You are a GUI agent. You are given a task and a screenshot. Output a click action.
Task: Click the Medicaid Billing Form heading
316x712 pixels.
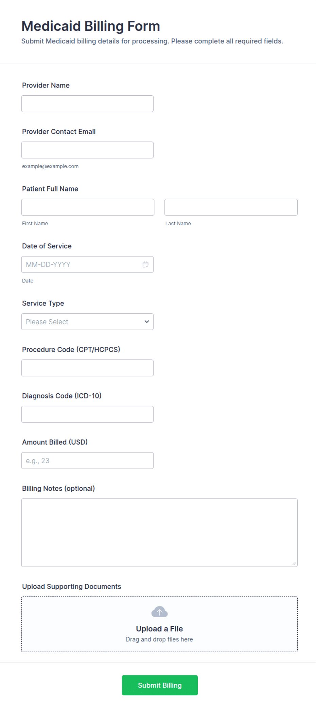click(x=91, y=26)
